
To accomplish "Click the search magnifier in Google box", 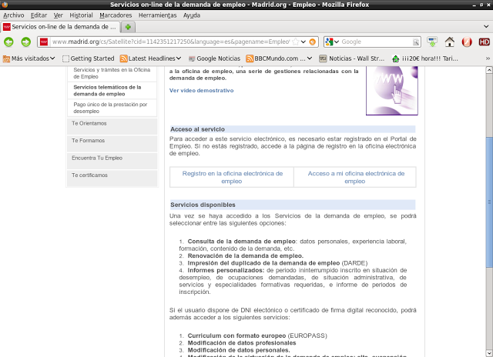I will pos(414,42).
